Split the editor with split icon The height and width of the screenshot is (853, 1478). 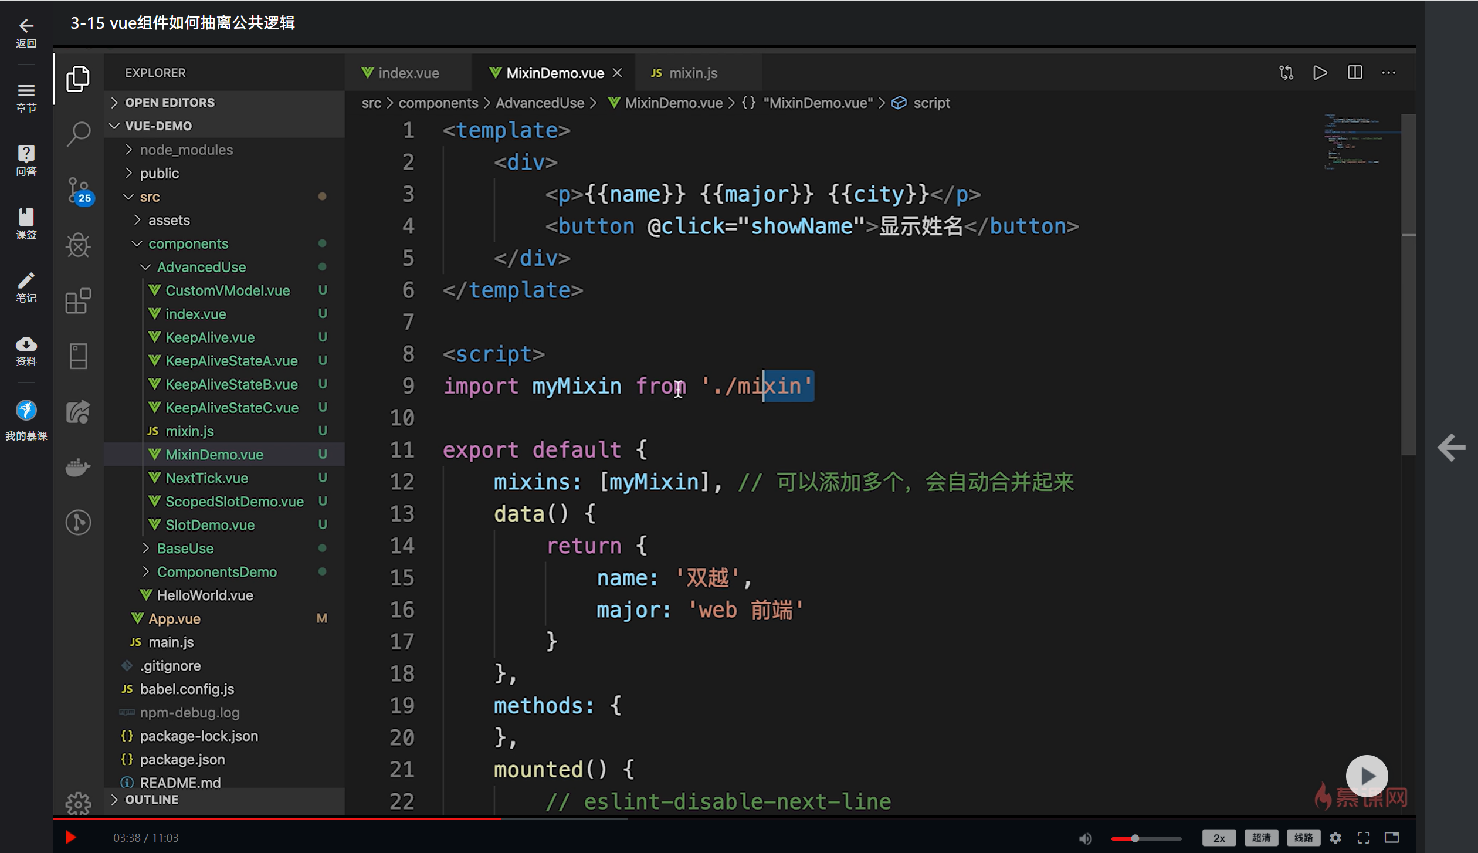1355,73
